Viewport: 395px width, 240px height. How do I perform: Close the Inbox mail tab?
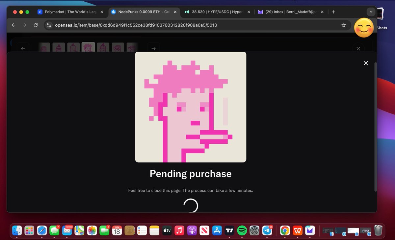pos(322,12)
